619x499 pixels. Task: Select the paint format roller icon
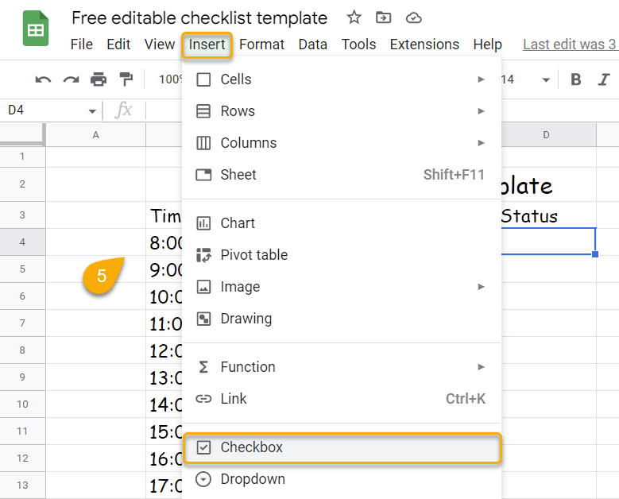pyautogui.click(x=126, y=79)
